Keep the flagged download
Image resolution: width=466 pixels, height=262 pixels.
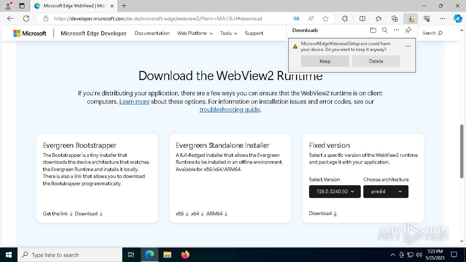pyautogui.click(x=325, y=61)
